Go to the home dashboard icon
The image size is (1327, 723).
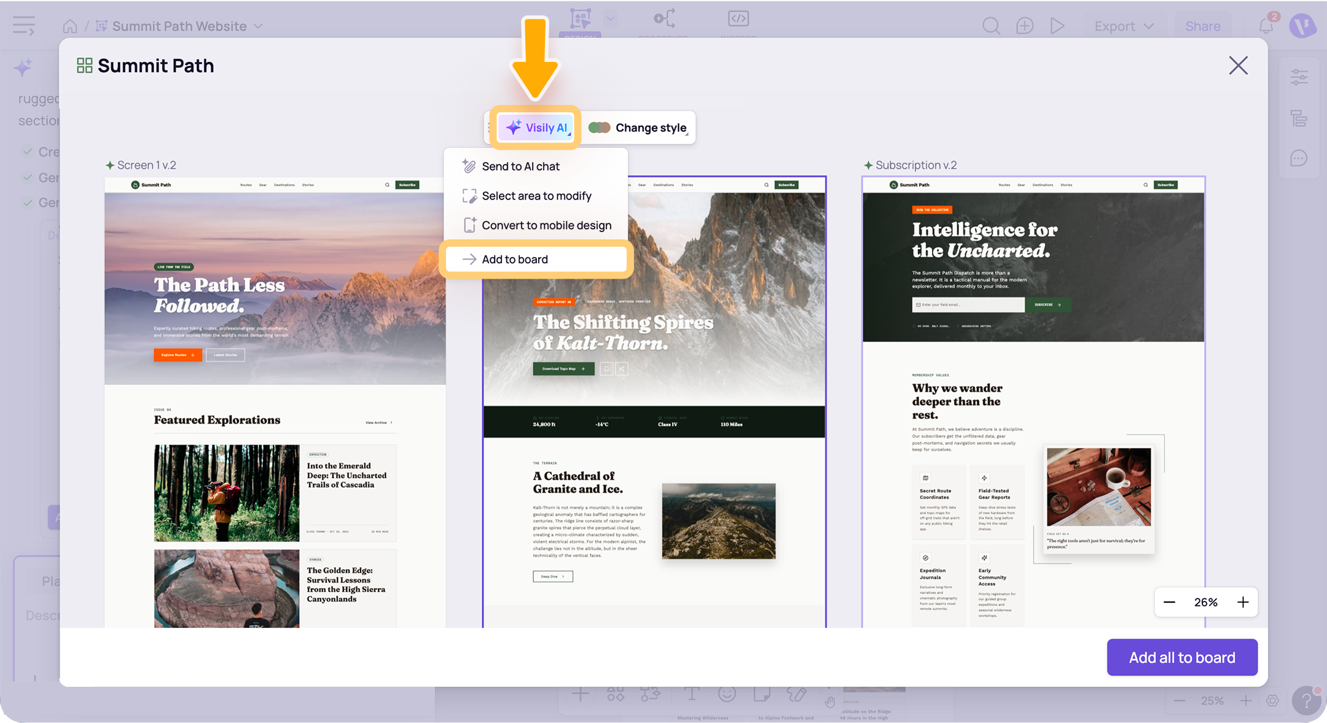point(70,26)
